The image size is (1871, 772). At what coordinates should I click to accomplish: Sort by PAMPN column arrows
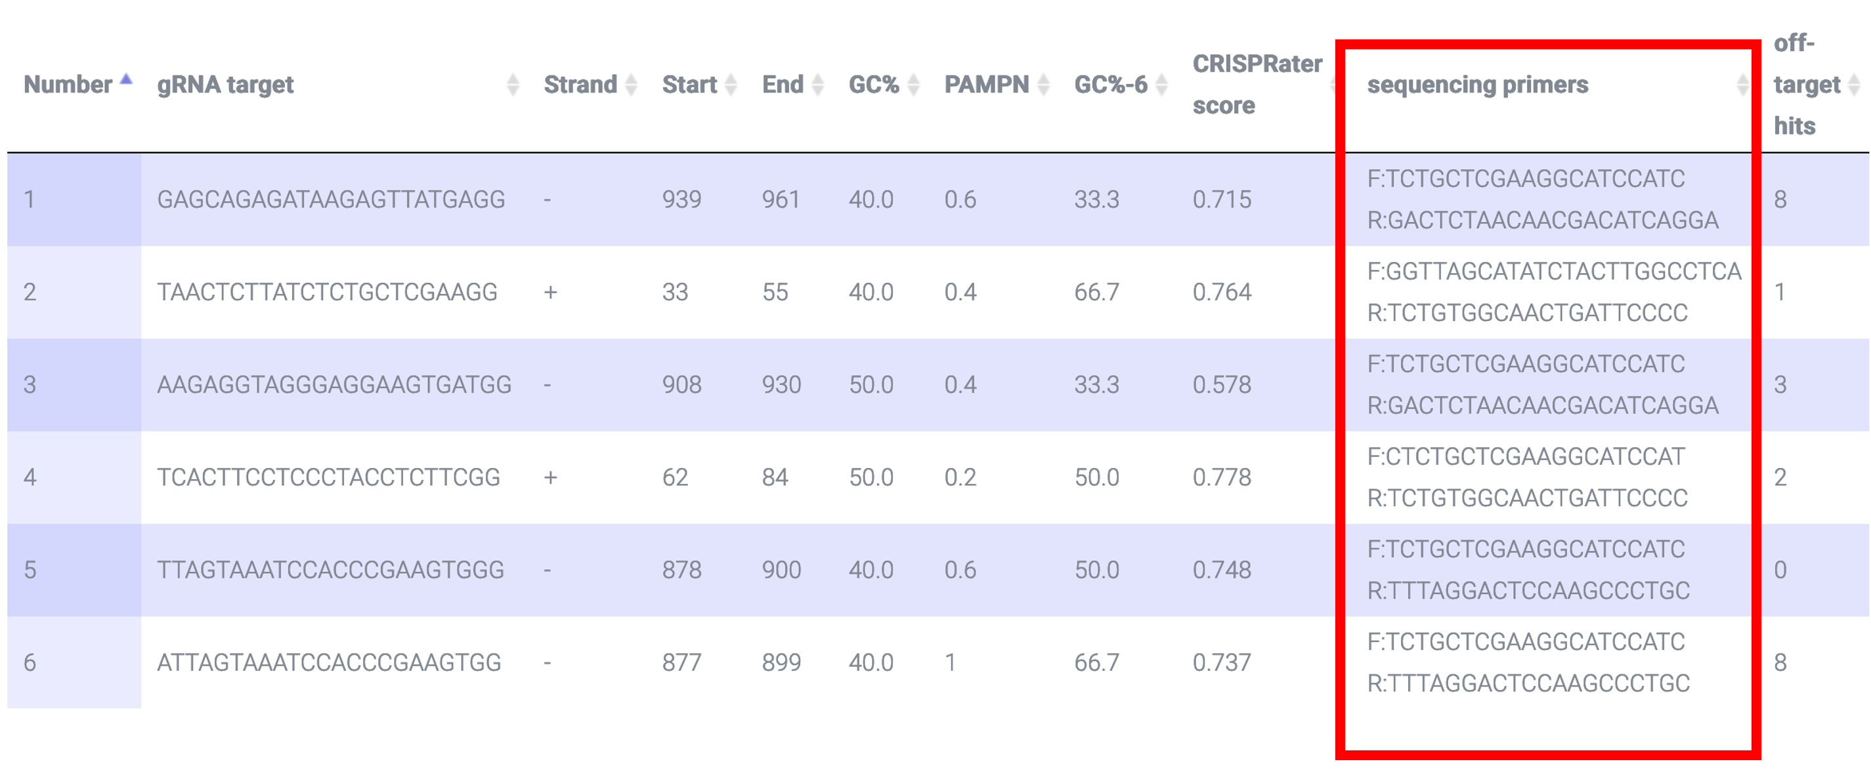click(1044, 85)
